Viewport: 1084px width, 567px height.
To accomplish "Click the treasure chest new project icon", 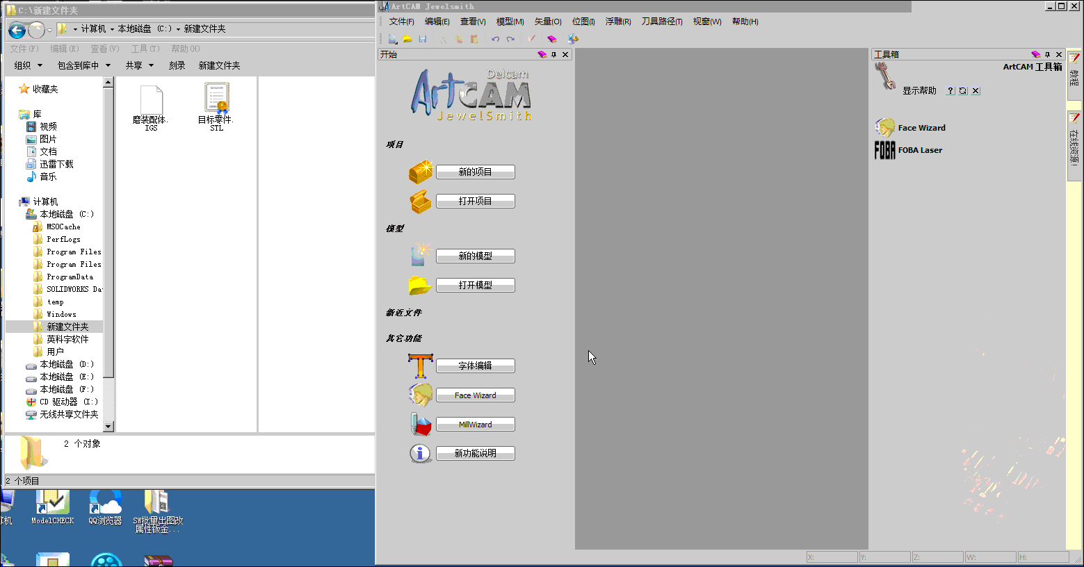I will (x=421, y=172).
